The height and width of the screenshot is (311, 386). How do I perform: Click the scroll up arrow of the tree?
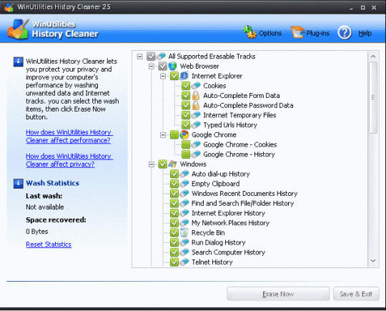pos(373,56)
